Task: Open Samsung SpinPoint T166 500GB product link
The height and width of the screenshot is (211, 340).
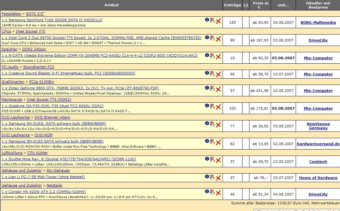Action: (x=52, y=20)
